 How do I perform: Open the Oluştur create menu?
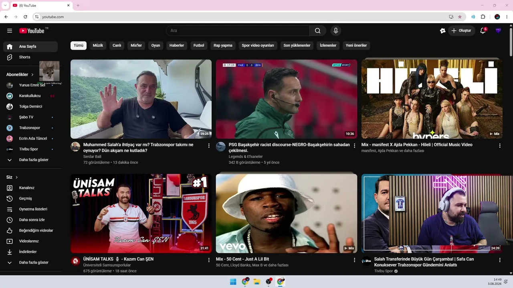click(x=462, y=31)
